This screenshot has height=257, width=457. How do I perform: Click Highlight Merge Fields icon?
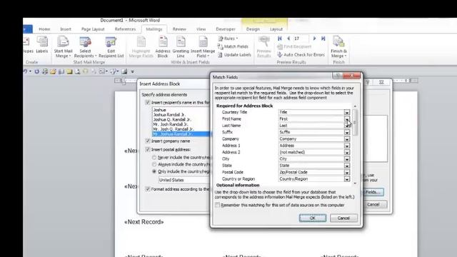click(141, 46)
